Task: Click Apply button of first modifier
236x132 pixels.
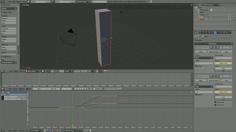Action: tap(201, 52)
